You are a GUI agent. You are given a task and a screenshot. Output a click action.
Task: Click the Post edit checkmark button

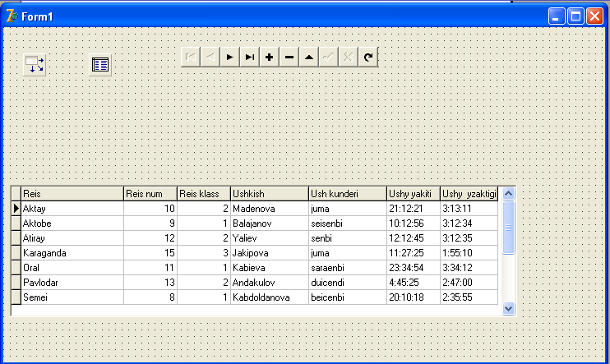329,58
